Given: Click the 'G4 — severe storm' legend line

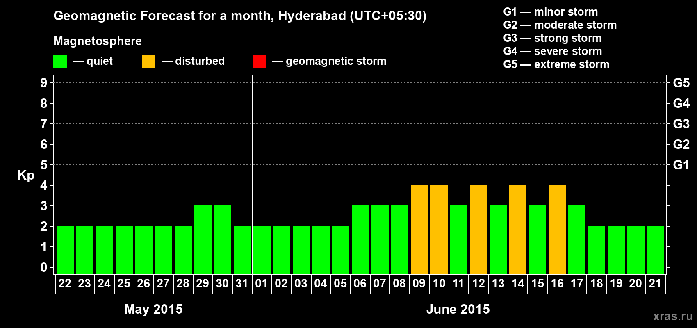Looking at the screenshot, I should (553, 51).
